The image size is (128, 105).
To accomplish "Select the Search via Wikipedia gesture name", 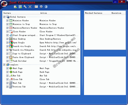I will click(x=23, y=50).
